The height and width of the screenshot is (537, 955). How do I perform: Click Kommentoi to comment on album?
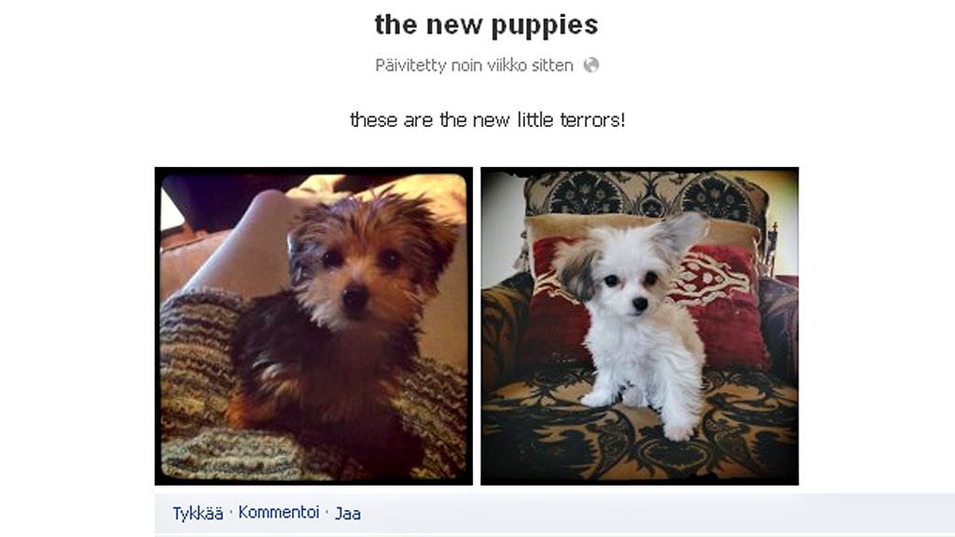click(x=278, y=513)
